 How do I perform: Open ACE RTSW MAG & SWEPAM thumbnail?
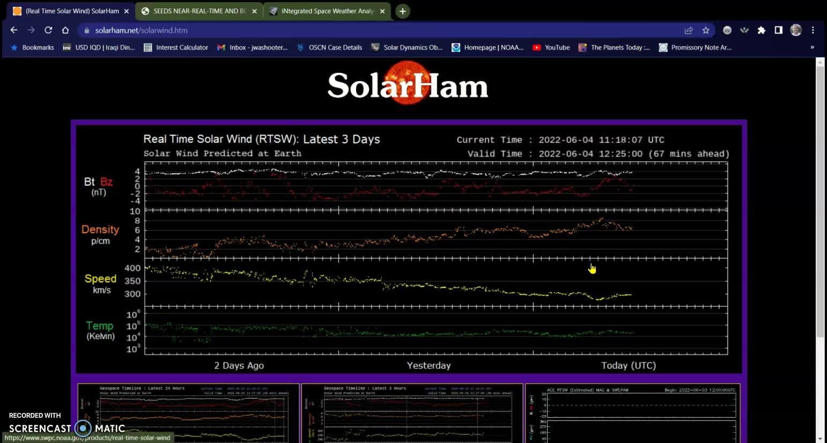[x=633, y=413]
